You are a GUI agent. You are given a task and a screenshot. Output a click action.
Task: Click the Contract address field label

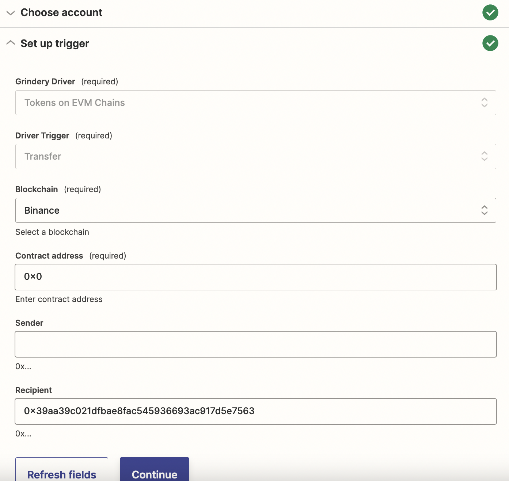[x=49, y=256]
